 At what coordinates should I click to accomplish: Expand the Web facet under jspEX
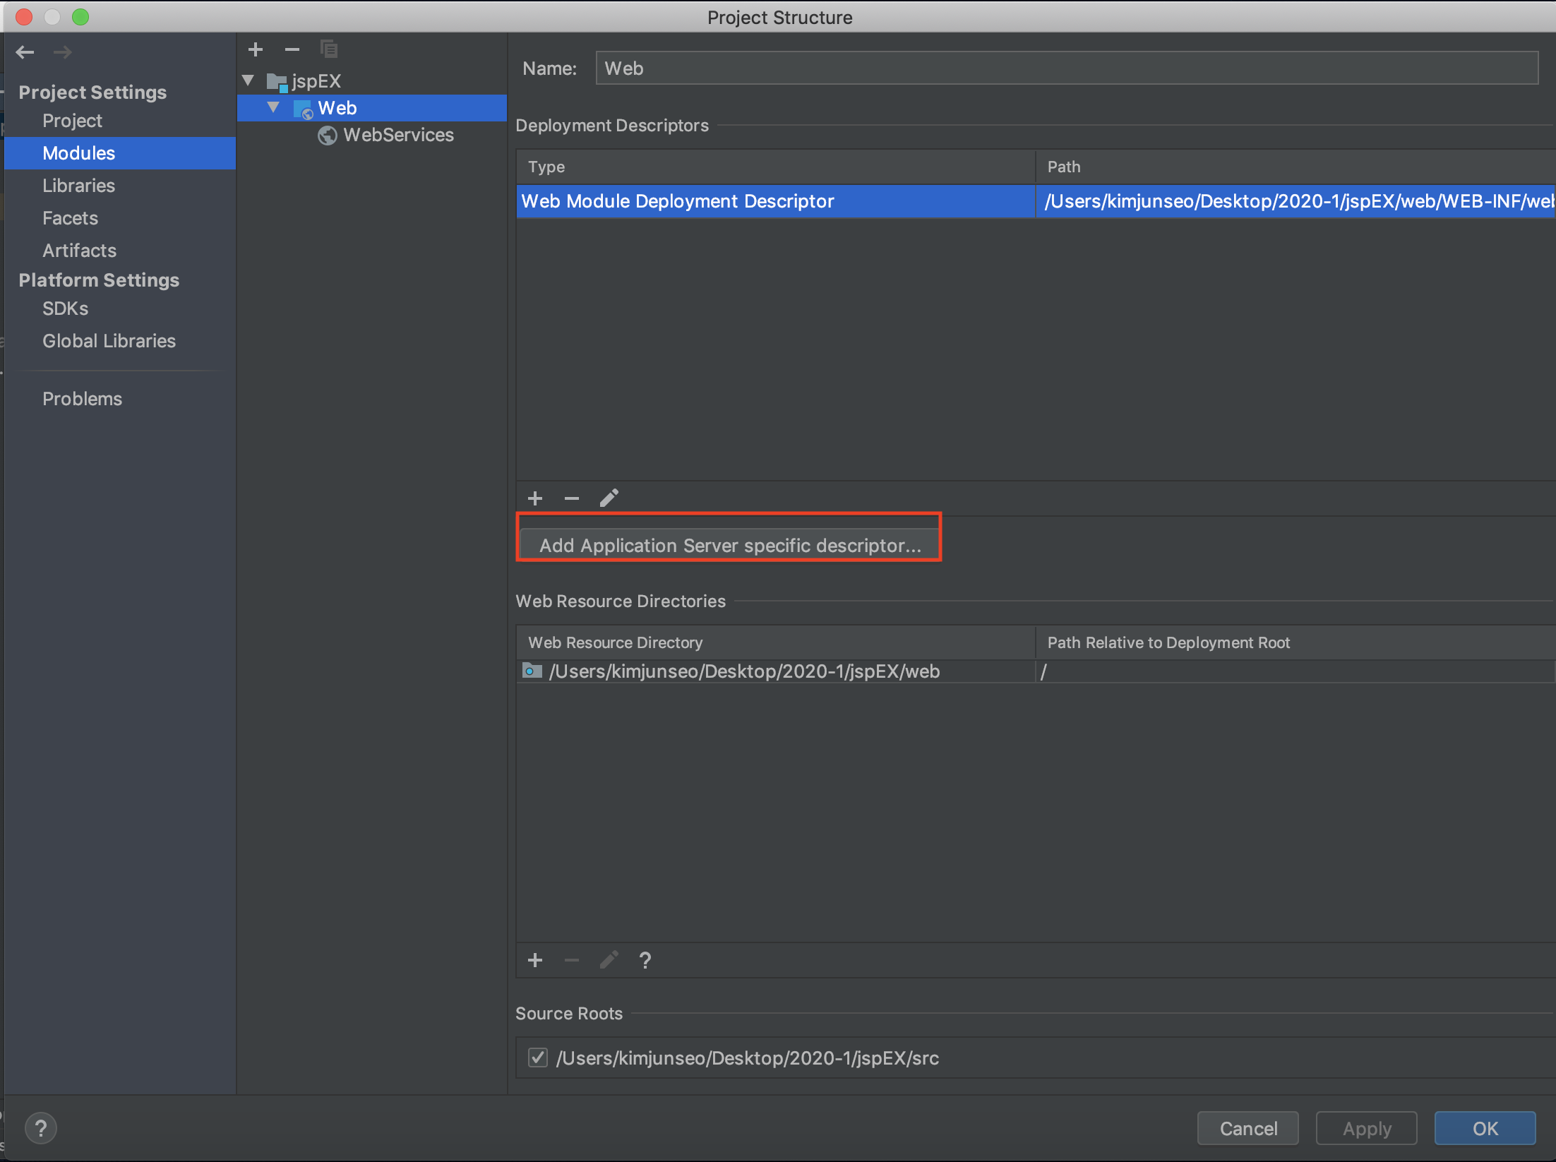click(x=271, y=107)
